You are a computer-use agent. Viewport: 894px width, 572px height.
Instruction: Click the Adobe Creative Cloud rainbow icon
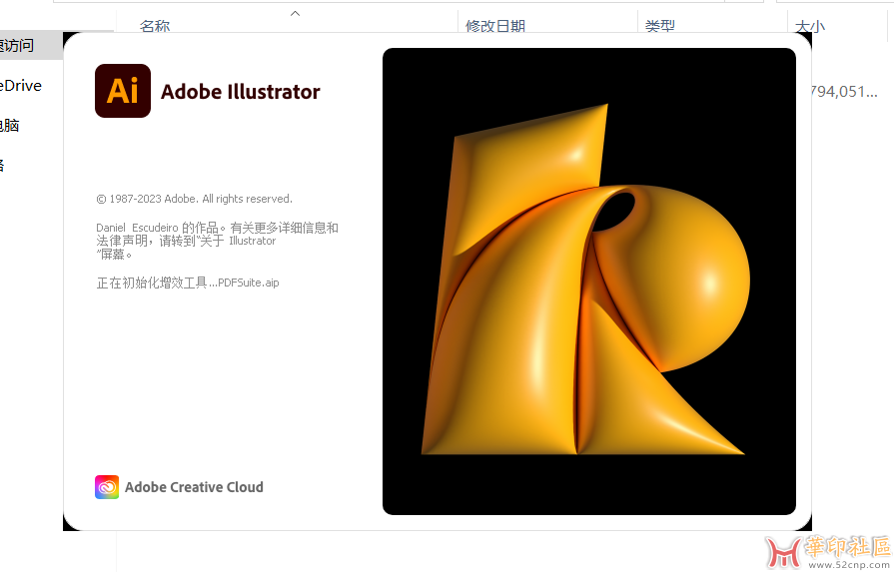coord(107,487)
